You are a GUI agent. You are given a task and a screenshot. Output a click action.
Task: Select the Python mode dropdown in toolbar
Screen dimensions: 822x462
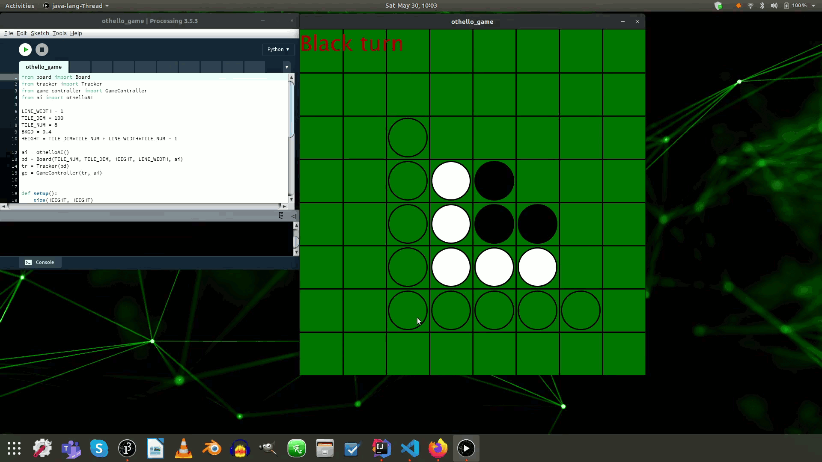(x=278, y=49)
